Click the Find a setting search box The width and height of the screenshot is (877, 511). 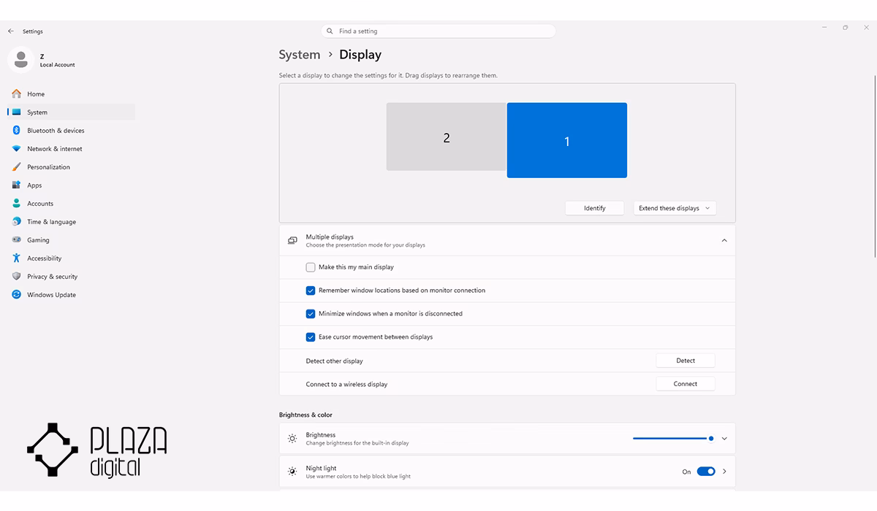(438, 31)
